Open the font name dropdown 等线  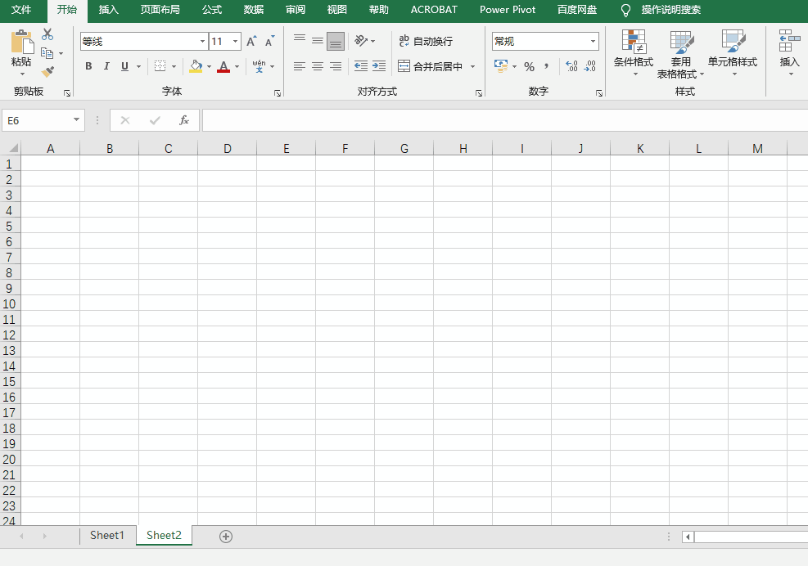coord(202,41)
